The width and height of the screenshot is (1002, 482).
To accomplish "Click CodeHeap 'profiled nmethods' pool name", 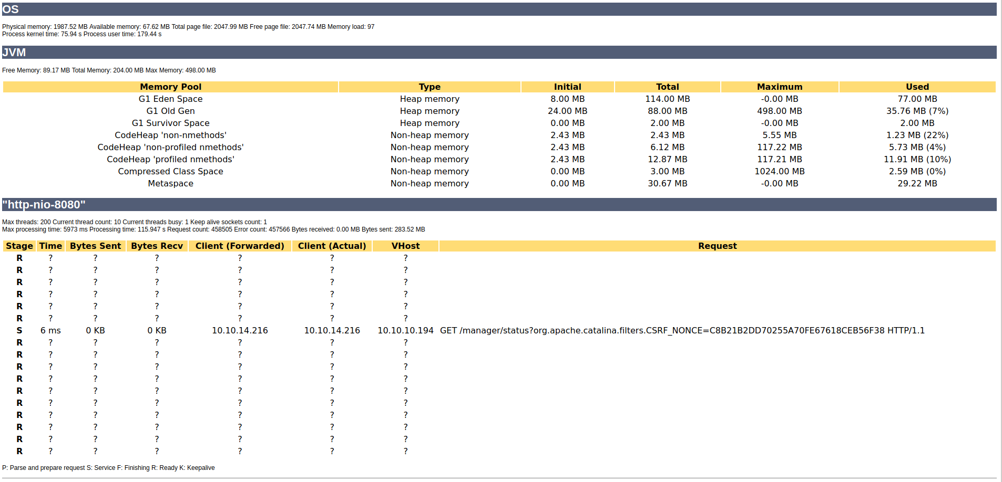I will tap(170, 160).
